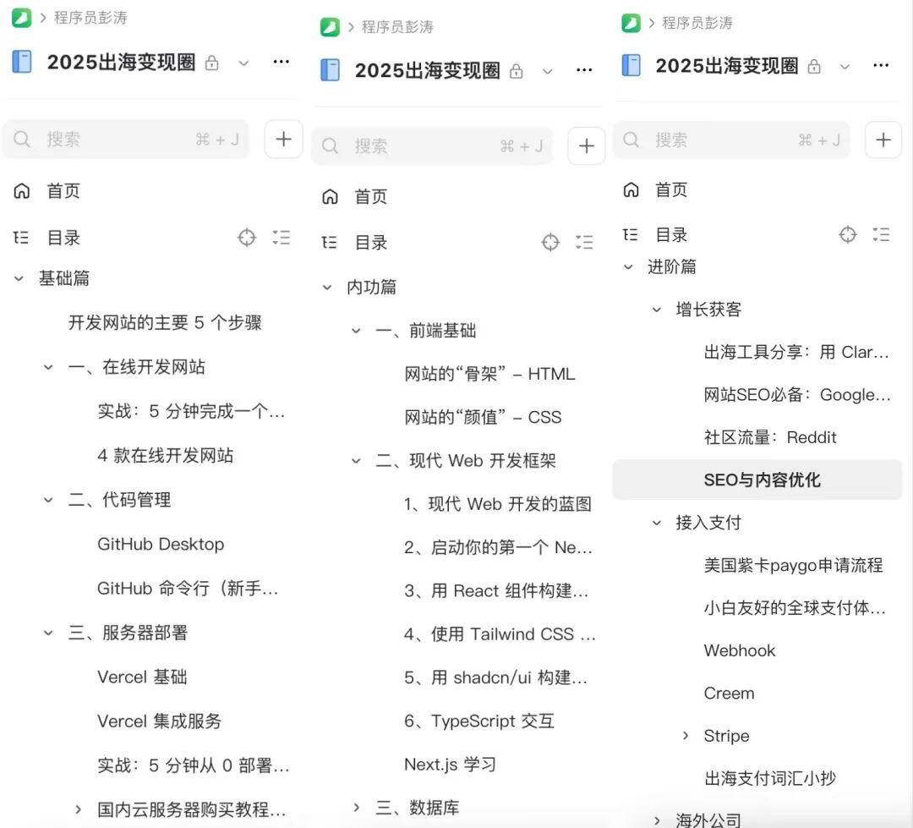Viewport: 913px width, 828px height.
Task: Collapse the 基础篇 section
Action: 19,277
